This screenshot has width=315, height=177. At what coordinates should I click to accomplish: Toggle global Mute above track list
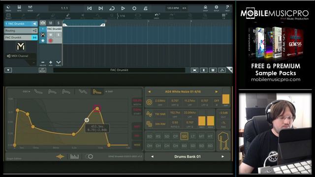click(x=51, y=23)
